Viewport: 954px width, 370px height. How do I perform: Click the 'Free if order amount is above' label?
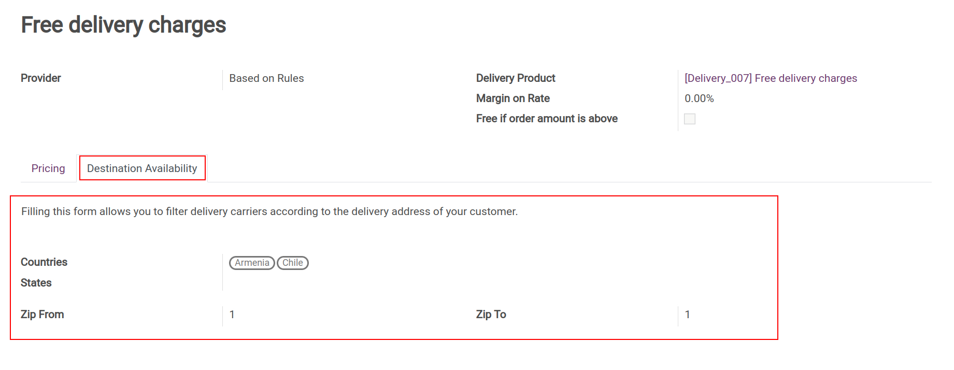(547, 119)
